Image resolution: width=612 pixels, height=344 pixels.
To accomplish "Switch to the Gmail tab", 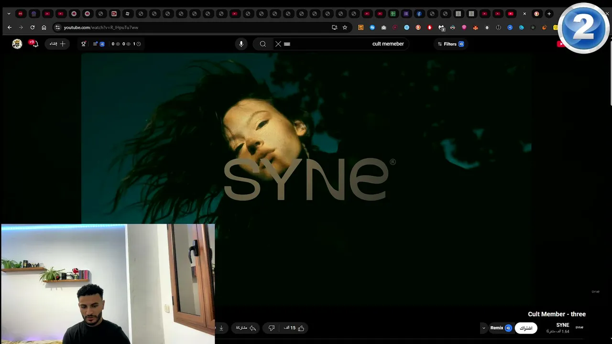I will point(20,14).
